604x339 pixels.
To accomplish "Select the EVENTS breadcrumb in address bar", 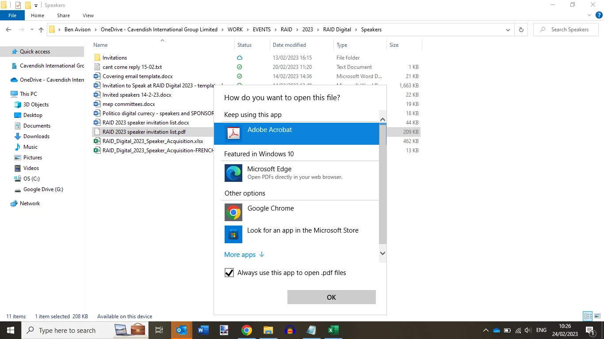I will point(262,30).
